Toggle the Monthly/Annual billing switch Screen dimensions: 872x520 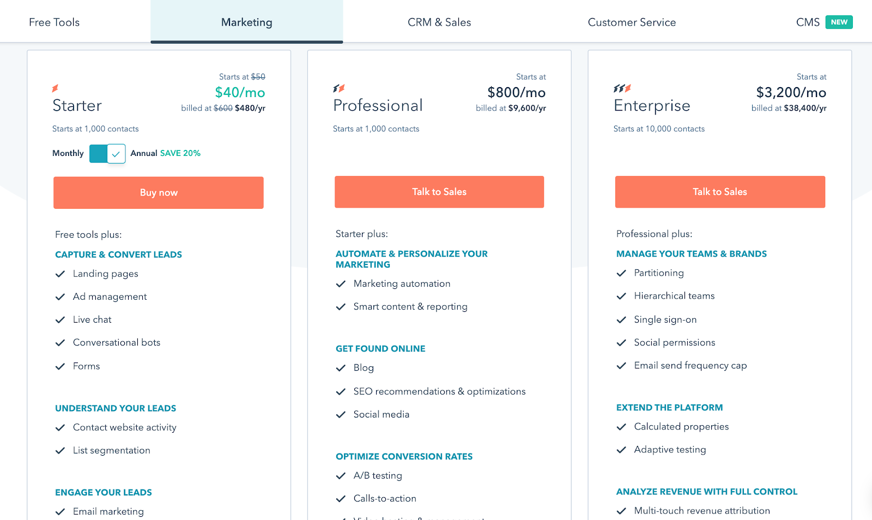tap(107, 154)
